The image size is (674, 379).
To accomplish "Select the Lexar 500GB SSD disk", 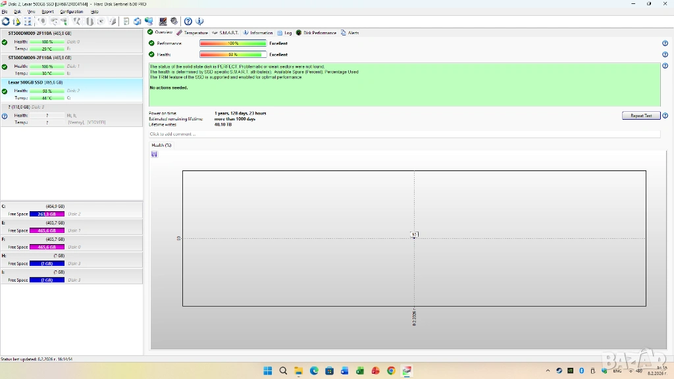I will [x=36, y=82].
